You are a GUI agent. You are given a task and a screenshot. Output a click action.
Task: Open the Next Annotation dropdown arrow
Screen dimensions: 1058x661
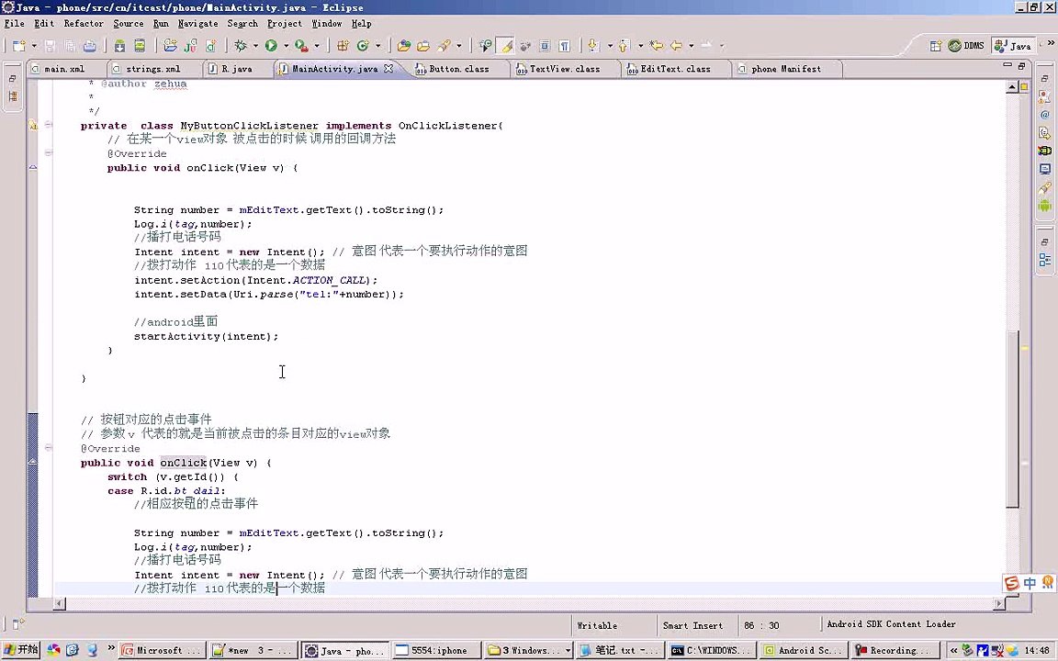pos(610,46)
